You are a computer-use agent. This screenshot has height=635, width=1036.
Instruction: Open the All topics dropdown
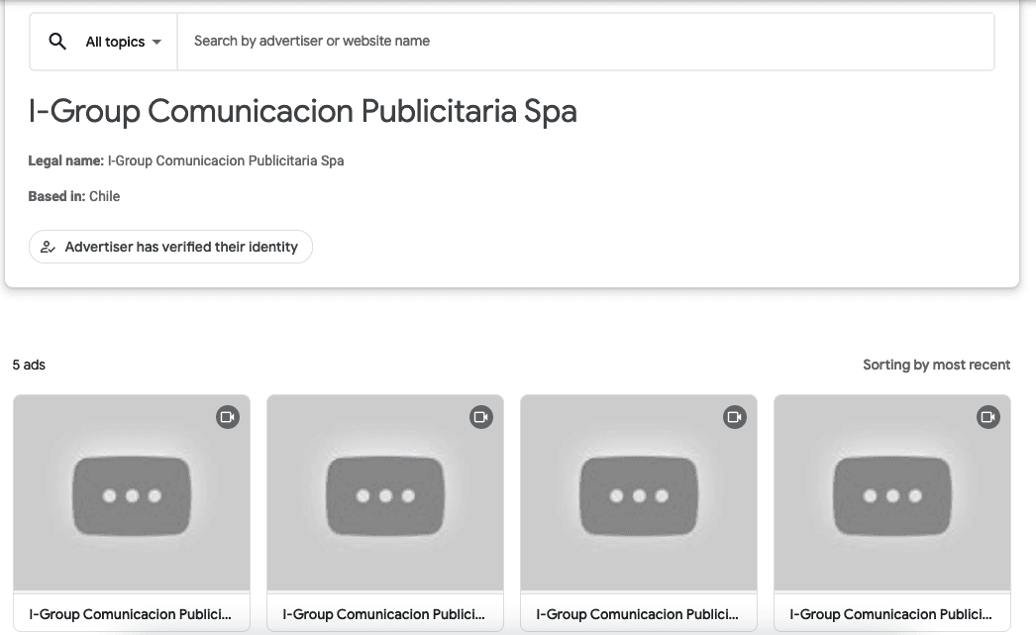click(124, 42)
